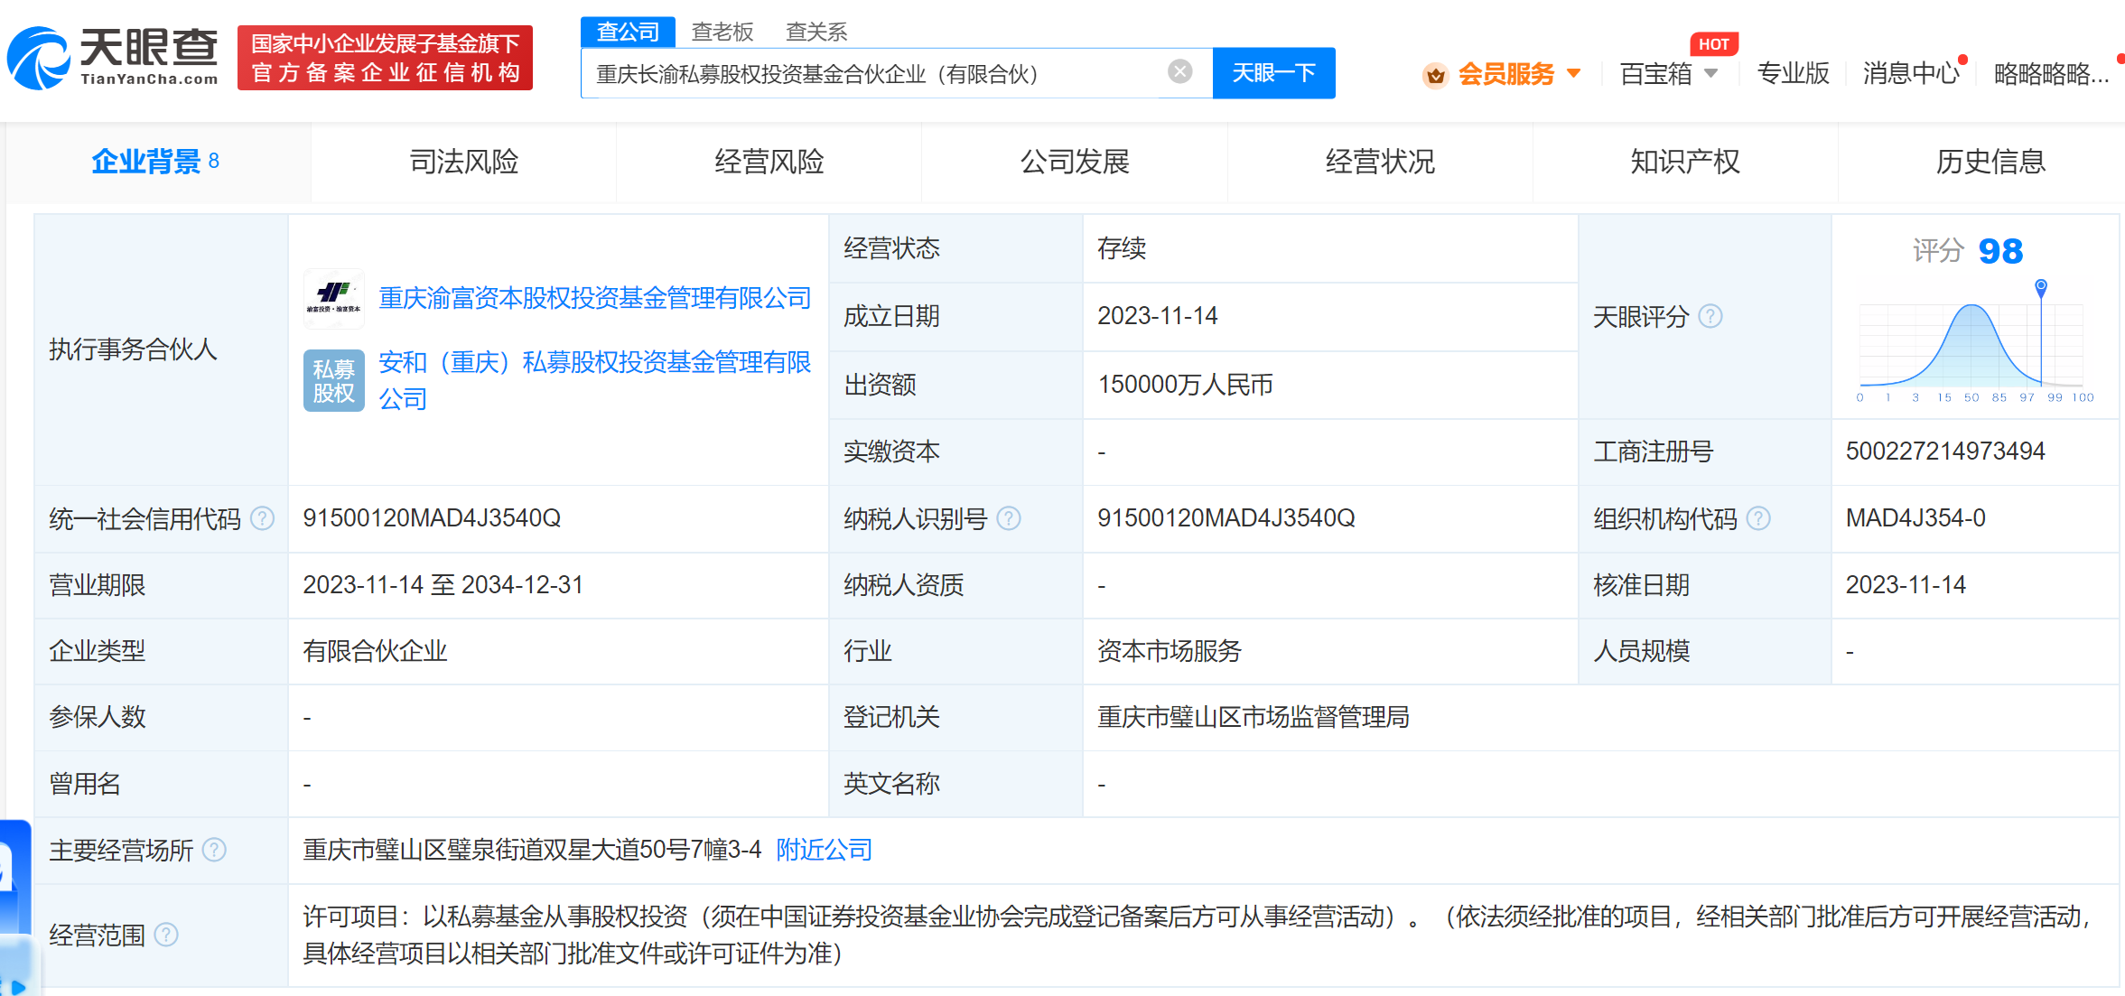The image size is (2125, 996).
Task: Click the credit code 91500120MAD4J3540Q under 统一社会信用代码
Action: click(x=432, y=518)
